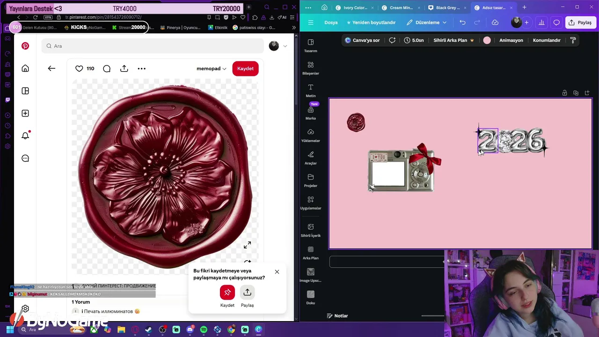The height and width of the screenshot is (337, 599).
Task: Open the Canva comments speech bubble icon
Action: [x=556, y=22]
